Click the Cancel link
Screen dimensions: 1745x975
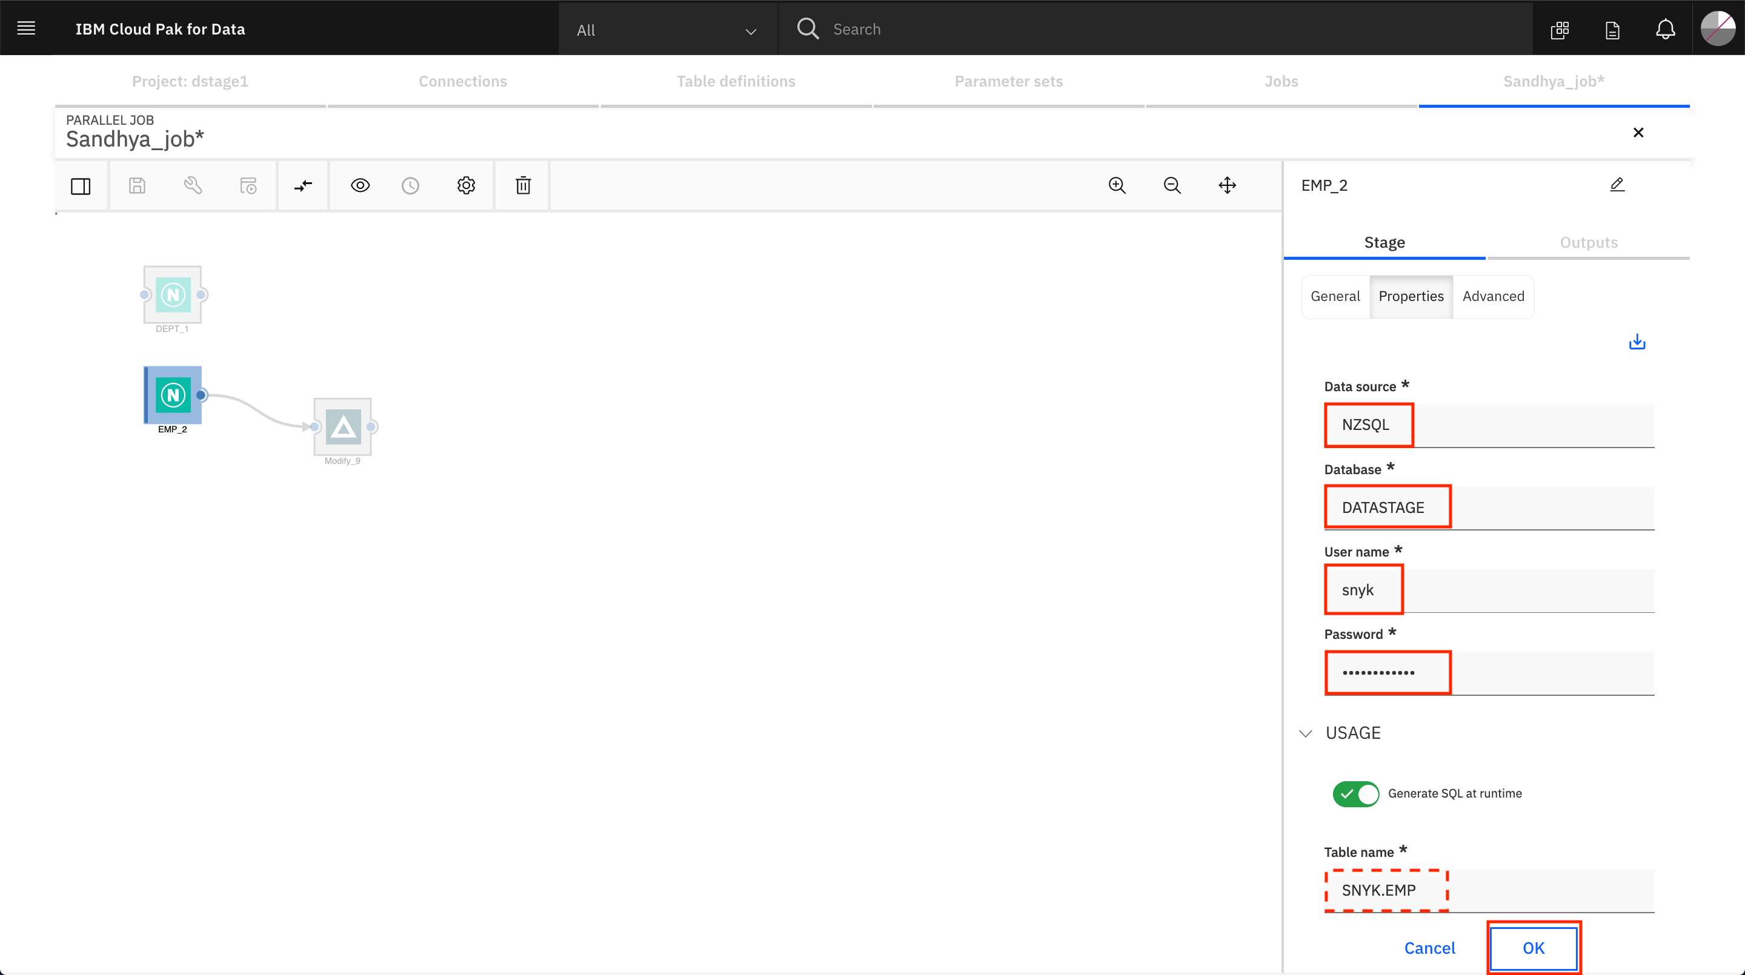coord(1429,948)
